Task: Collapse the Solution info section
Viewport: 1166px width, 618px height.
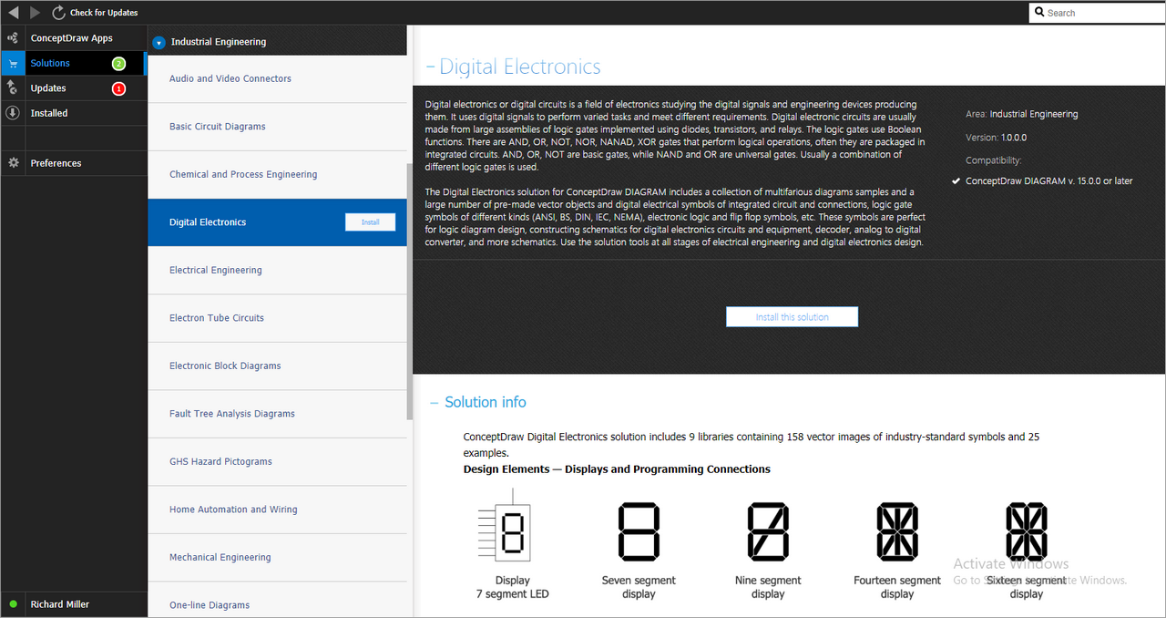Action: [435, 403]
